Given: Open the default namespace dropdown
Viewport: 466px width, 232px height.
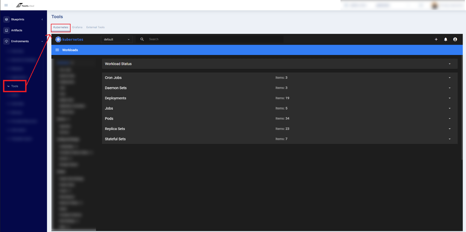Looking at the screenshot, I should coord(117,39).
